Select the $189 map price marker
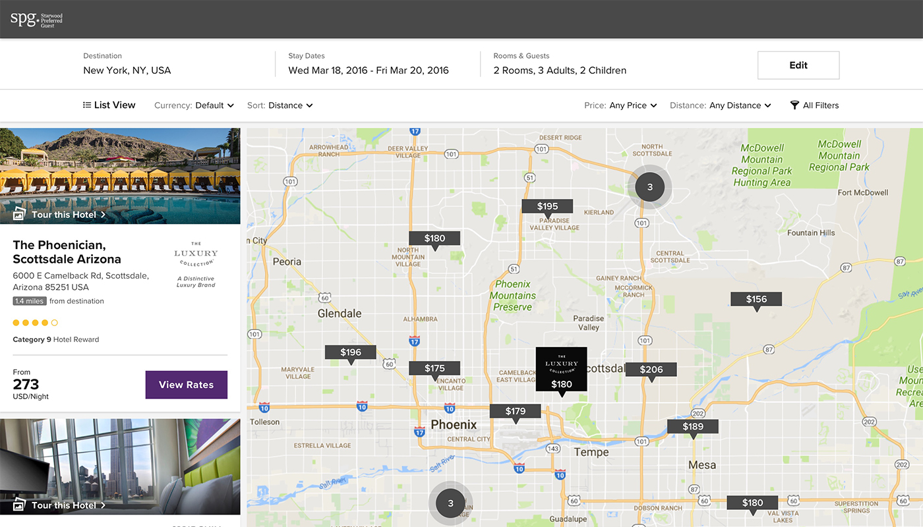The image size is (923, 527). pos(693,427)
